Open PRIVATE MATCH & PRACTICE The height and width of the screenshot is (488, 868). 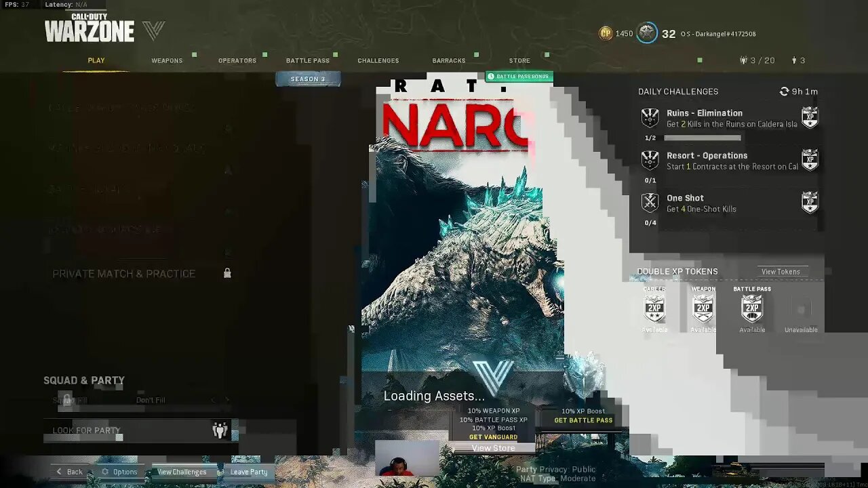click(140, 273)
